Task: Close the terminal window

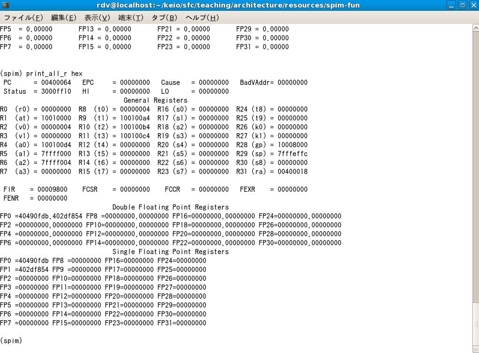Action: pos(473,5)
